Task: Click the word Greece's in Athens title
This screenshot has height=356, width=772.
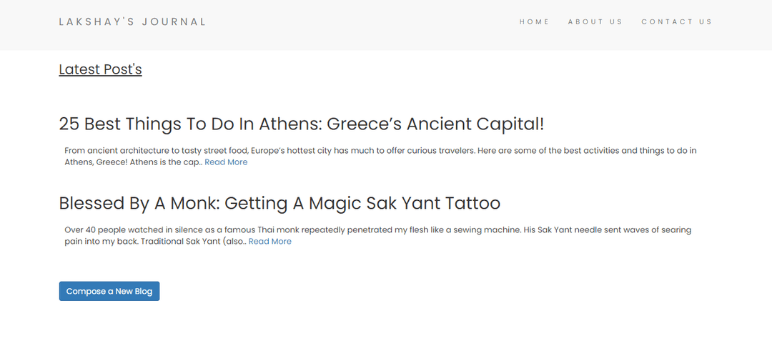Action: pos(365,124)
